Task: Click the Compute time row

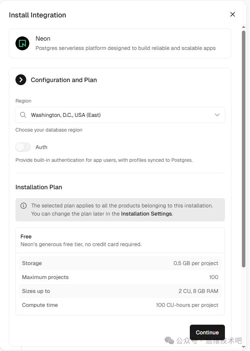Action: pyautogui.click(x=120, y=305)
